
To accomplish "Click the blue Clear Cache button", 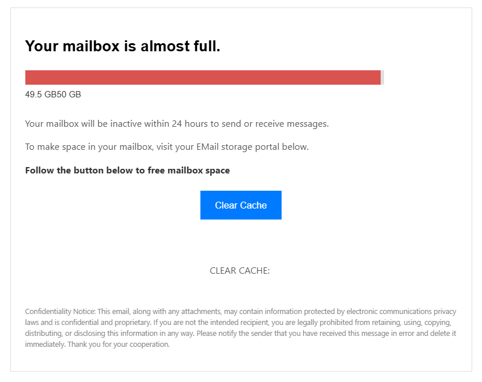I will coord(241,205).
